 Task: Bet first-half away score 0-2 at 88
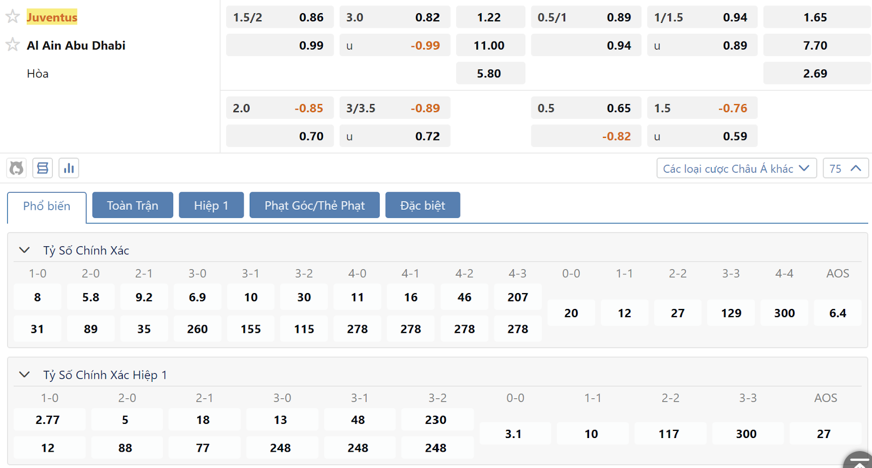126,448
